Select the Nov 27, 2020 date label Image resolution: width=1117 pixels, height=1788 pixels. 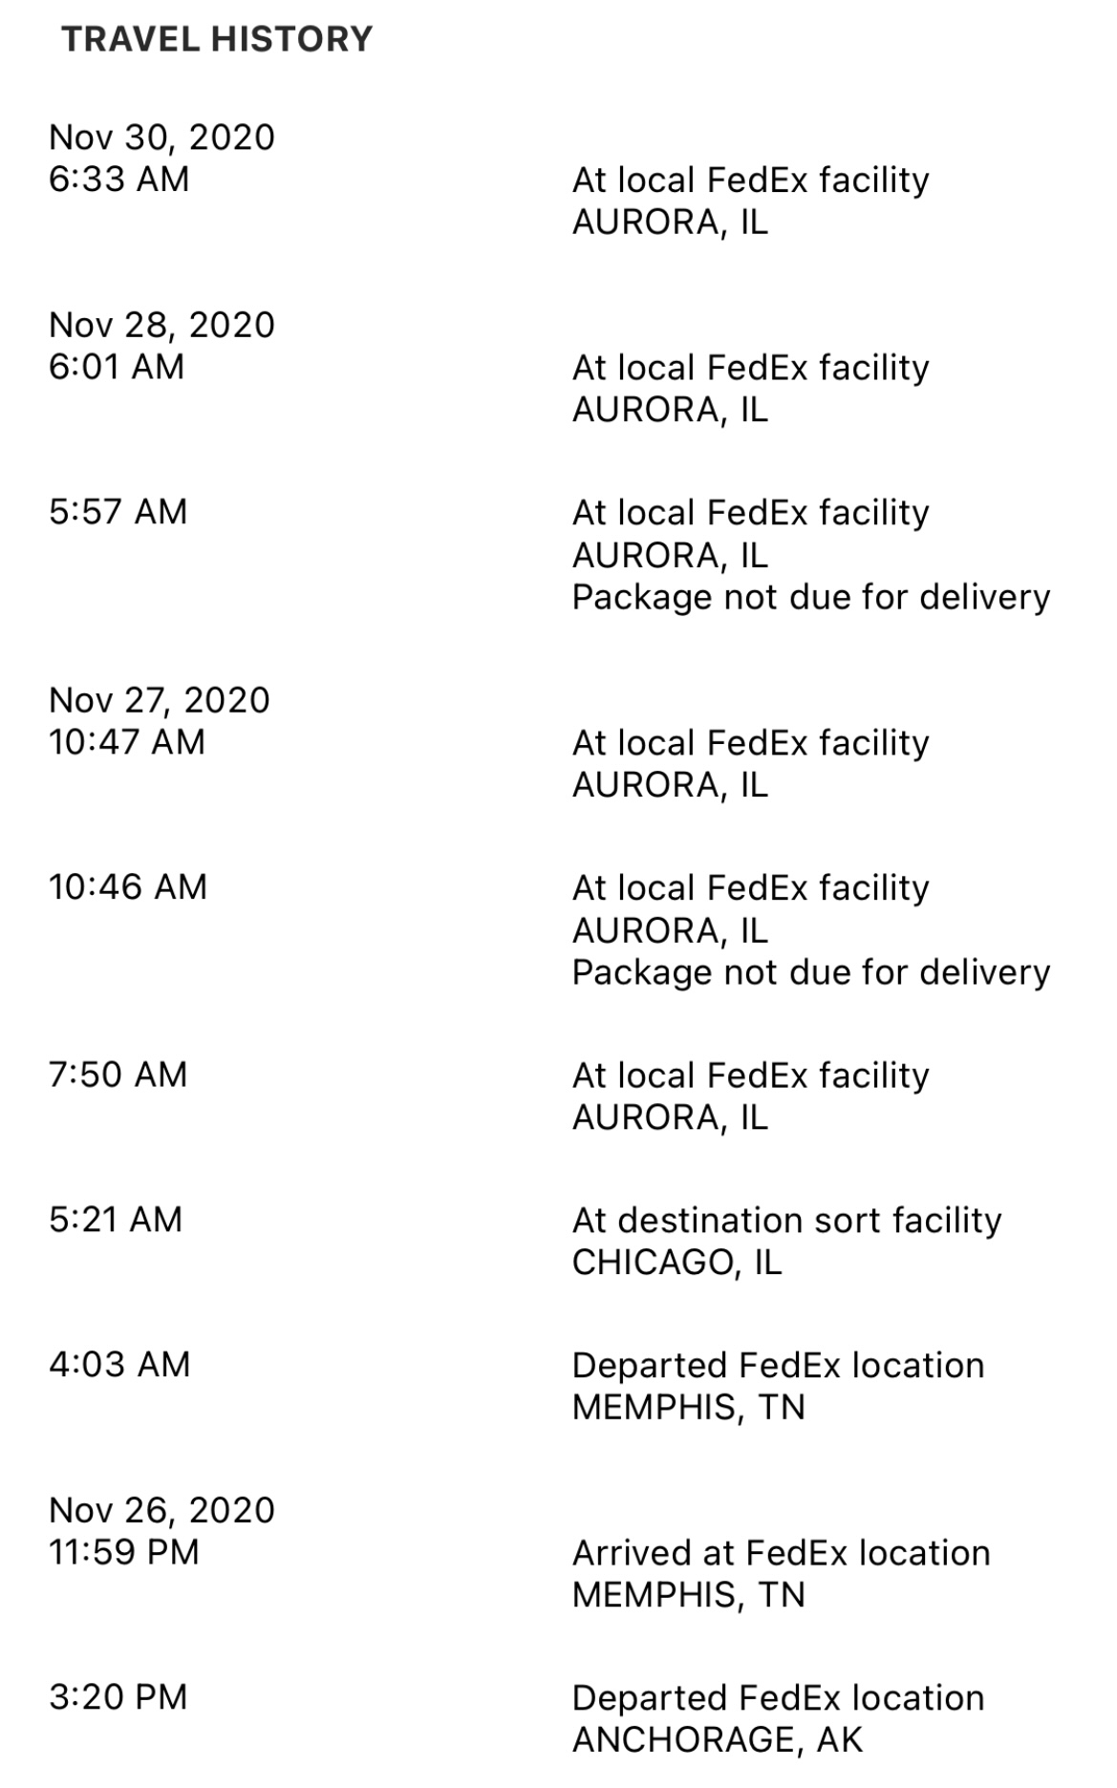pyautogui.click(x=160, y=700)
